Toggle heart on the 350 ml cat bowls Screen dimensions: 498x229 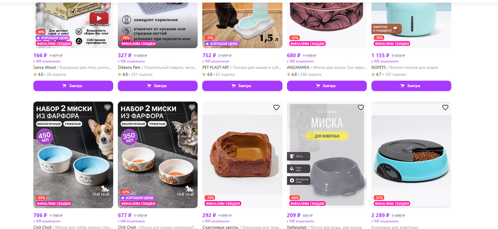(192, 107)
